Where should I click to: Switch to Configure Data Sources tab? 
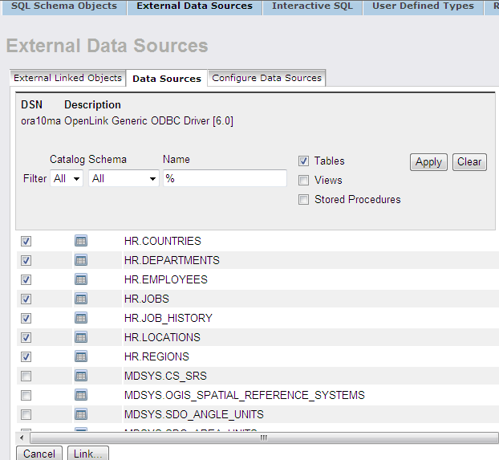[x=266, y=78]
